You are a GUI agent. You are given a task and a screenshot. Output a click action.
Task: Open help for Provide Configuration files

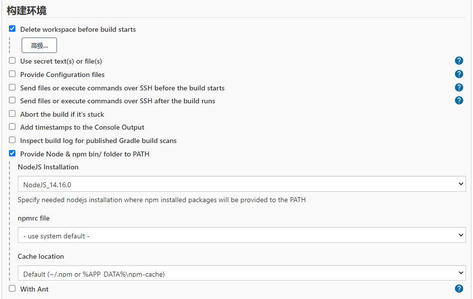click(x=459, y=75)
